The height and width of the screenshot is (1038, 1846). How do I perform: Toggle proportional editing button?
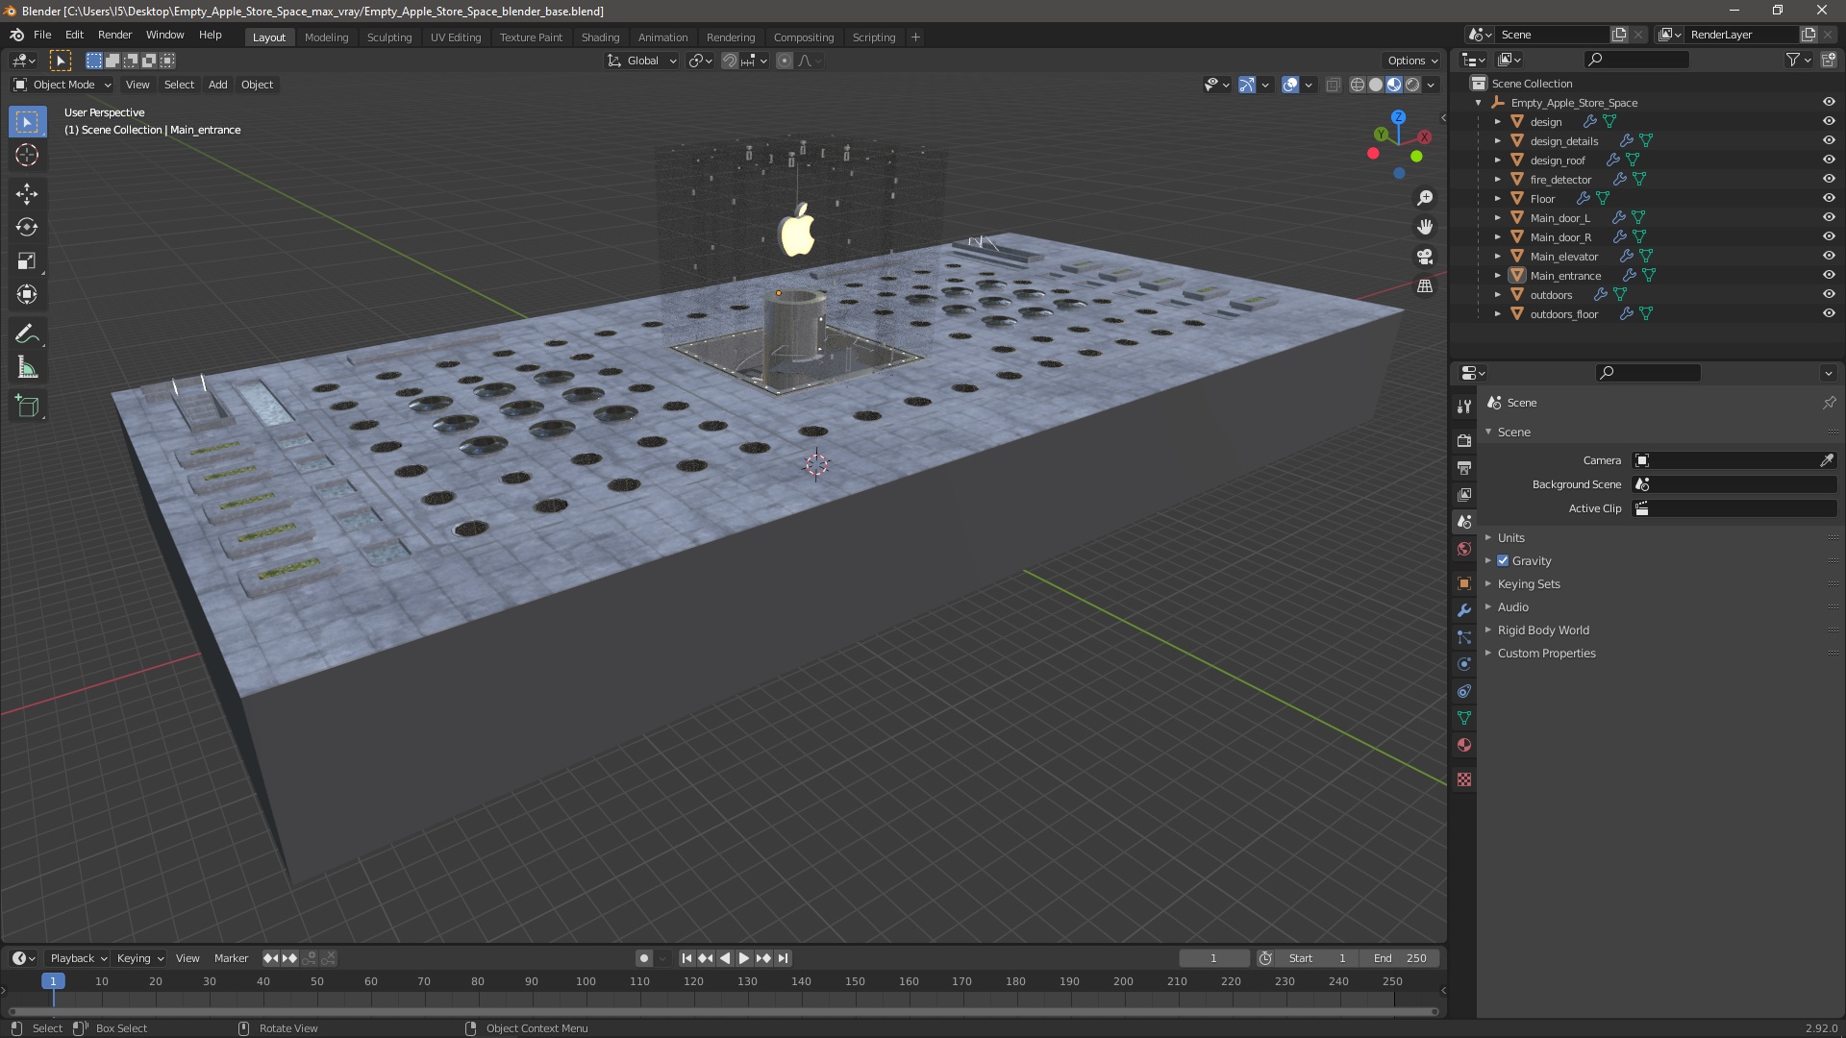785,61
